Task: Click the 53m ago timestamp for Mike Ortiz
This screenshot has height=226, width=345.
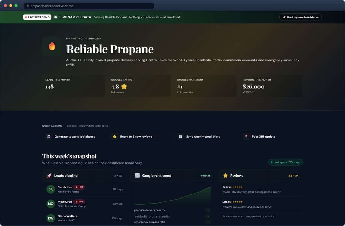Action: point(118,204)
